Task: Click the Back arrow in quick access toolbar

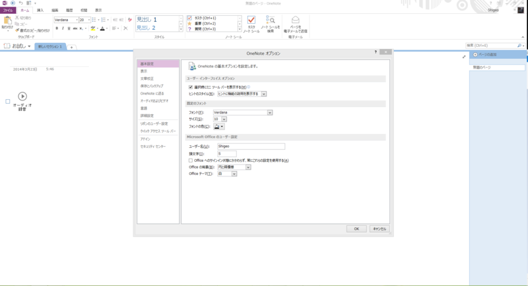Action: click(13, 3)
